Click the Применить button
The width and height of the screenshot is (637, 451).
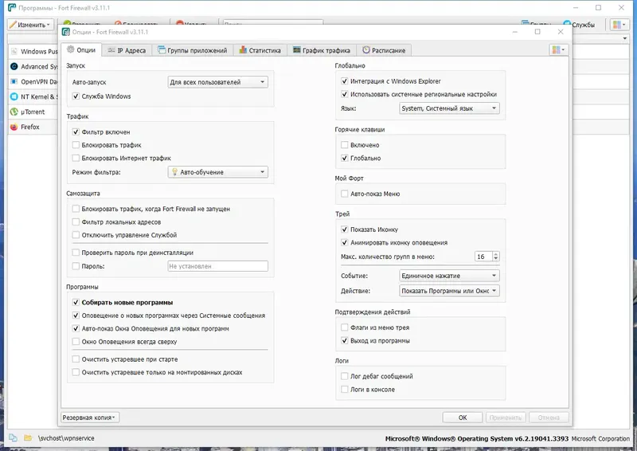pos(506,418)
